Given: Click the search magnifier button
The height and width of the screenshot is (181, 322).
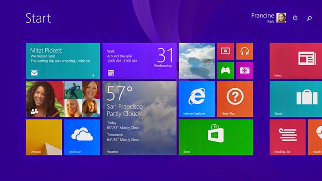Looking at the screenshot, I should (309, 18).
